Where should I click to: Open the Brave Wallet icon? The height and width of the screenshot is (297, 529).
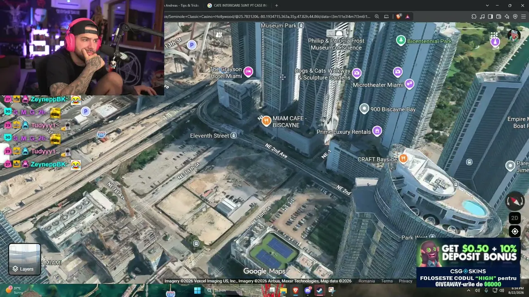pos(498,16)
